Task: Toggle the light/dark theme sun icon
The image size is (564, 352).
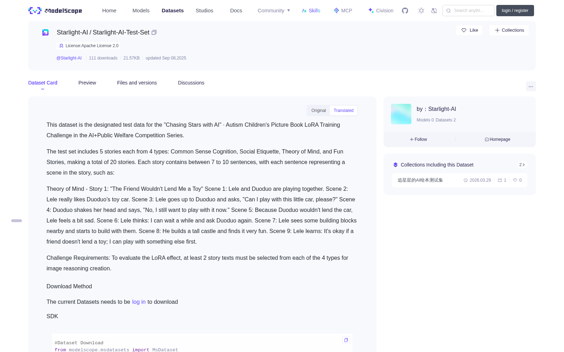Action: [x=421, y=11]
